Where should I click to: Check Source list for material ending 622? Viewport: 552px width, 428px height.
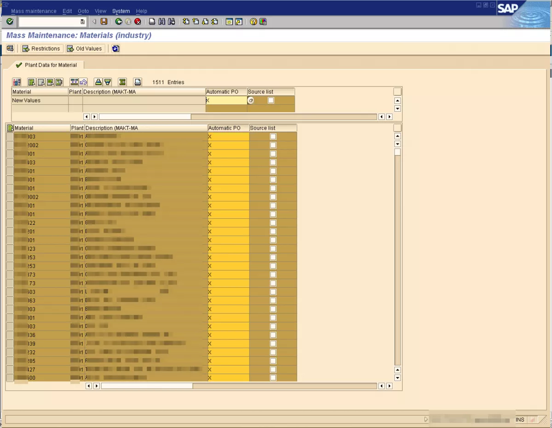pos(273,223)
